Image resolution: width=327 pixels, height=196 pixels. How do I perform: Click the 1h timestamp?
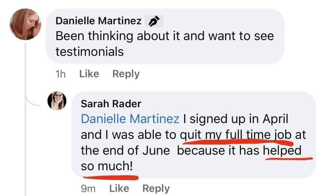pos(61,74)
